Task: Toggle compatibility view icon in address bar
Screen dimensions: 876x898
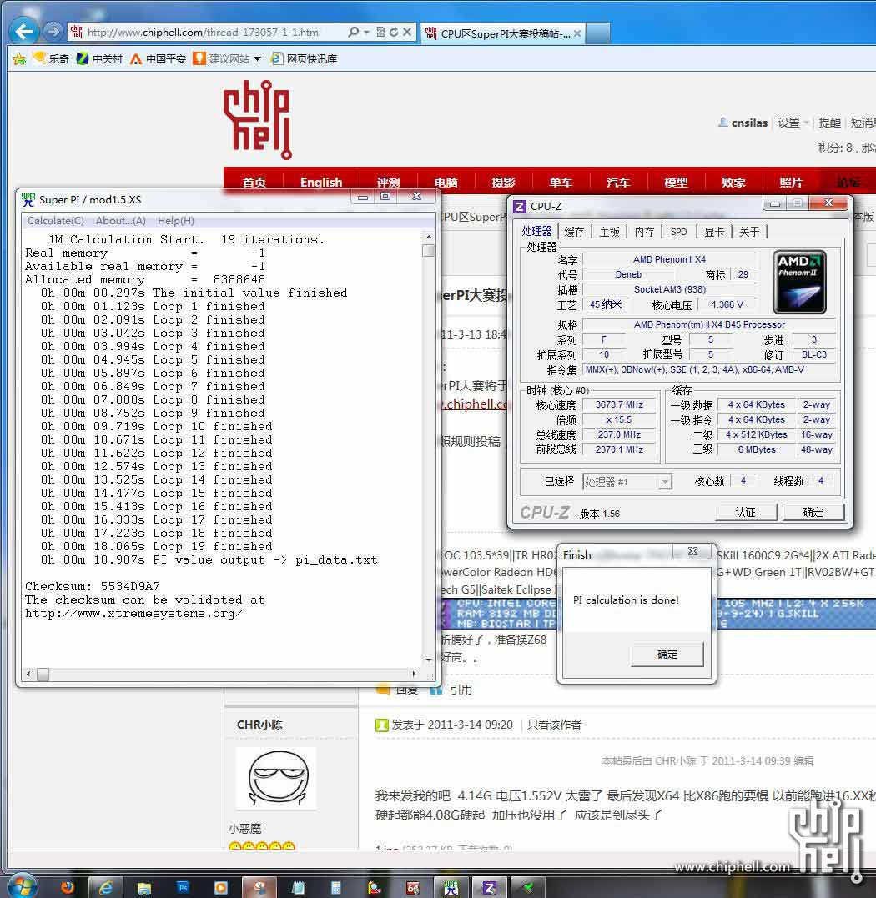Action: [380, 32]
